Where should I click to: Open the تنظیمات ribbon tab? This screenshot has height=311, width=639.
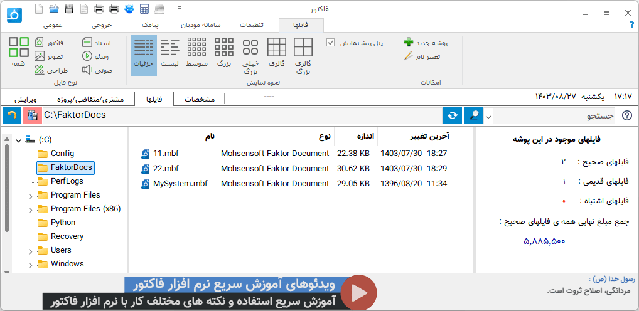click(x=252, y=25)
